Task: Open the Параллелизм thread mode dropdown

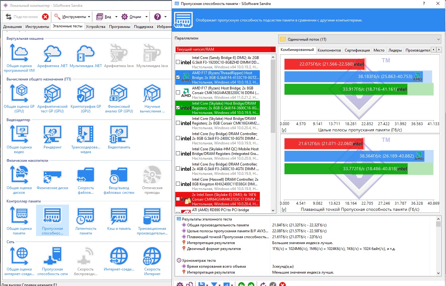Action: (x=360, y=39)
